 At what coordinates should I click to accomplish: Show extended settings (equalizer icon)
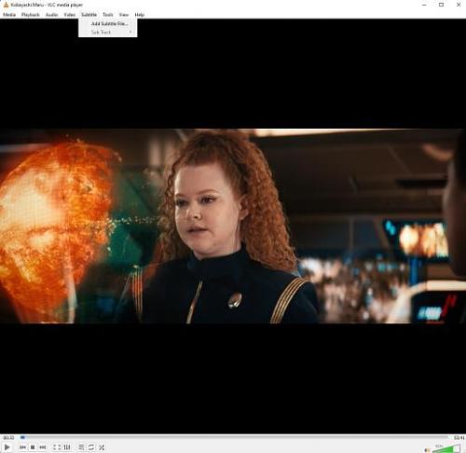click(x=67, y=447)
